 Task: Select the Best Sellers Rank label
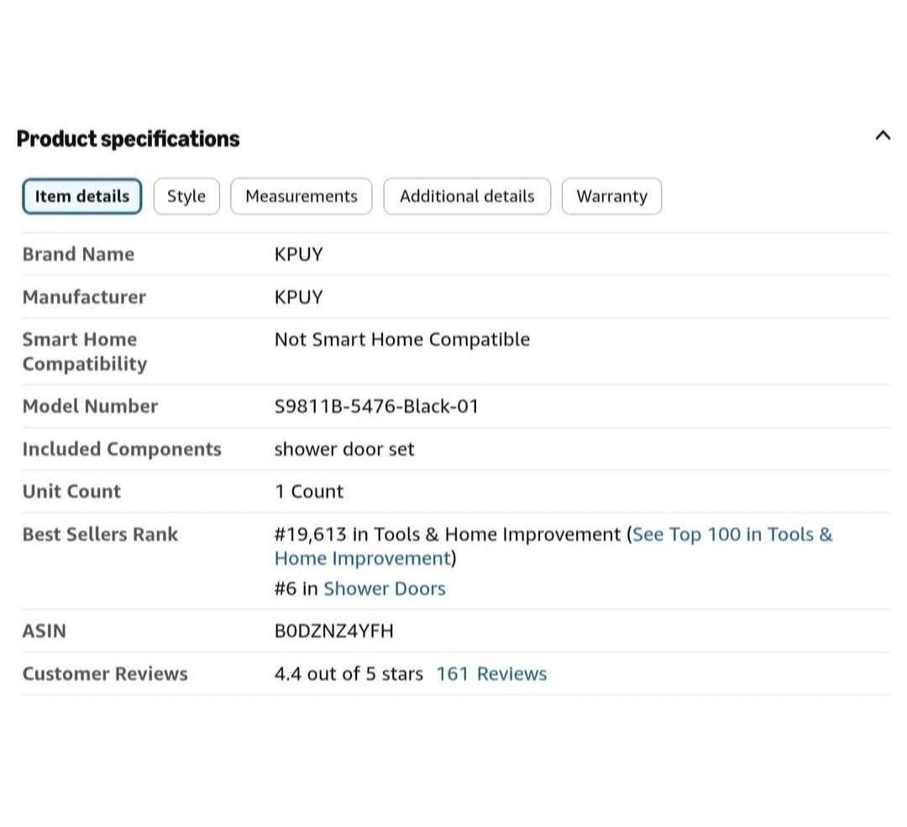coord(100,535)
